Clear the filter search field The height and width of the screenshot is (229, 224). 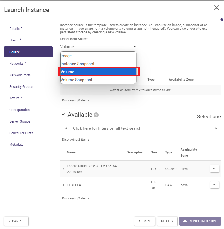coord(216,128)
